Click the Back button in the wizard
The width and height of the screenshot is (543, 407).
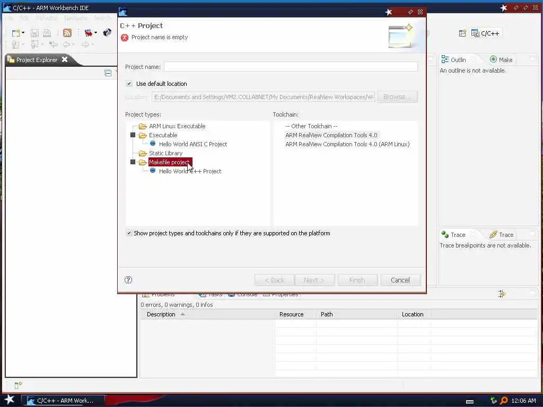click(x=274, y=280)
